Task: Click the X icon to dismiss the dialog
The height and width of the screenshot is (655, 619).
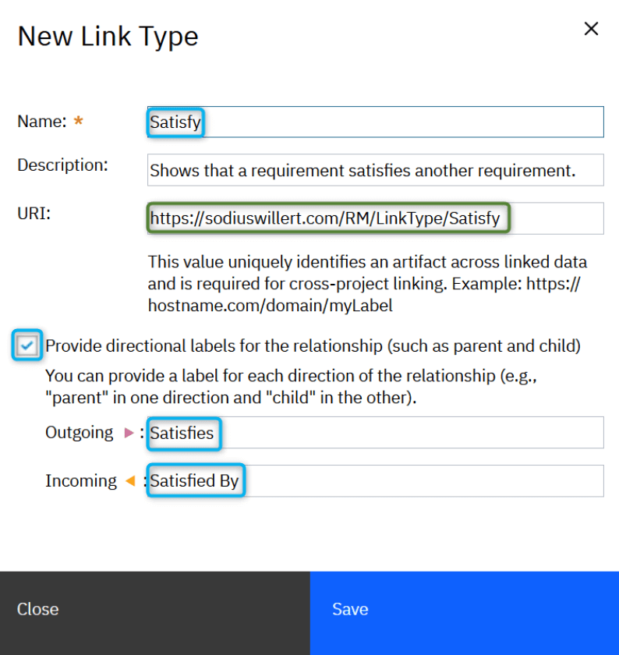Action: (x=591, y=29)
